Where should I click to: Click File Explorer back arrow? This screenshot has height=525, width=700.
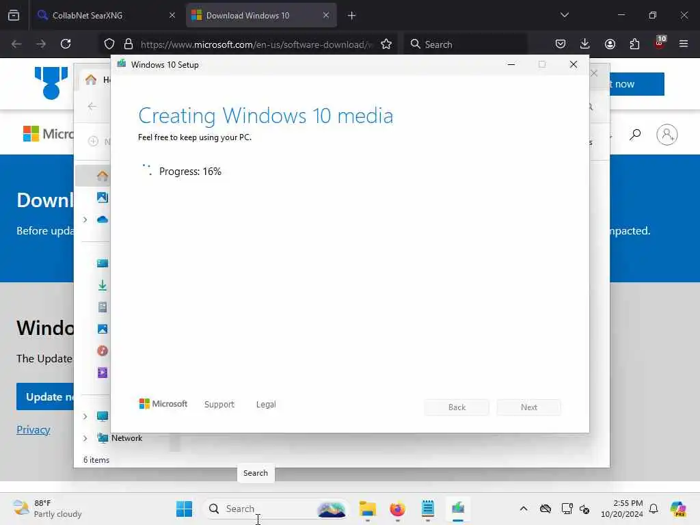pos(92,106)
